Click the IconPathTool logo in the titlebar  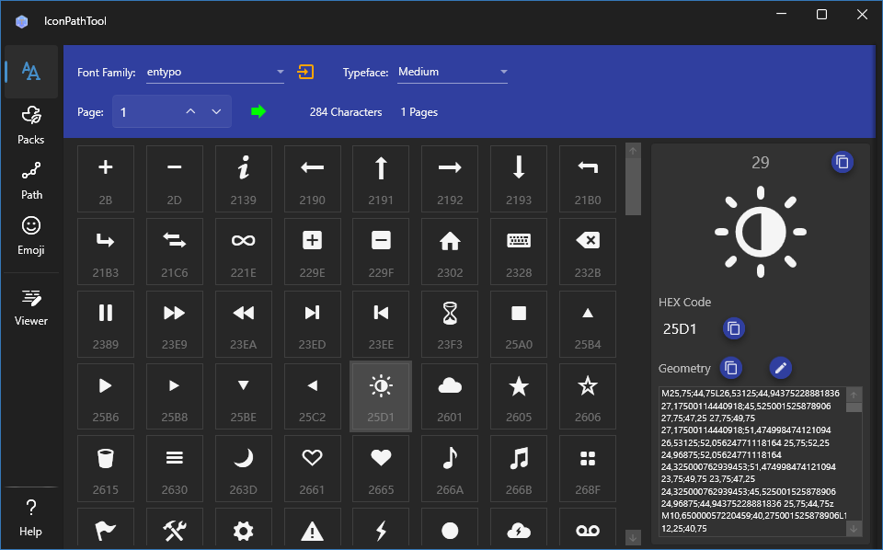tap(21, 20)
